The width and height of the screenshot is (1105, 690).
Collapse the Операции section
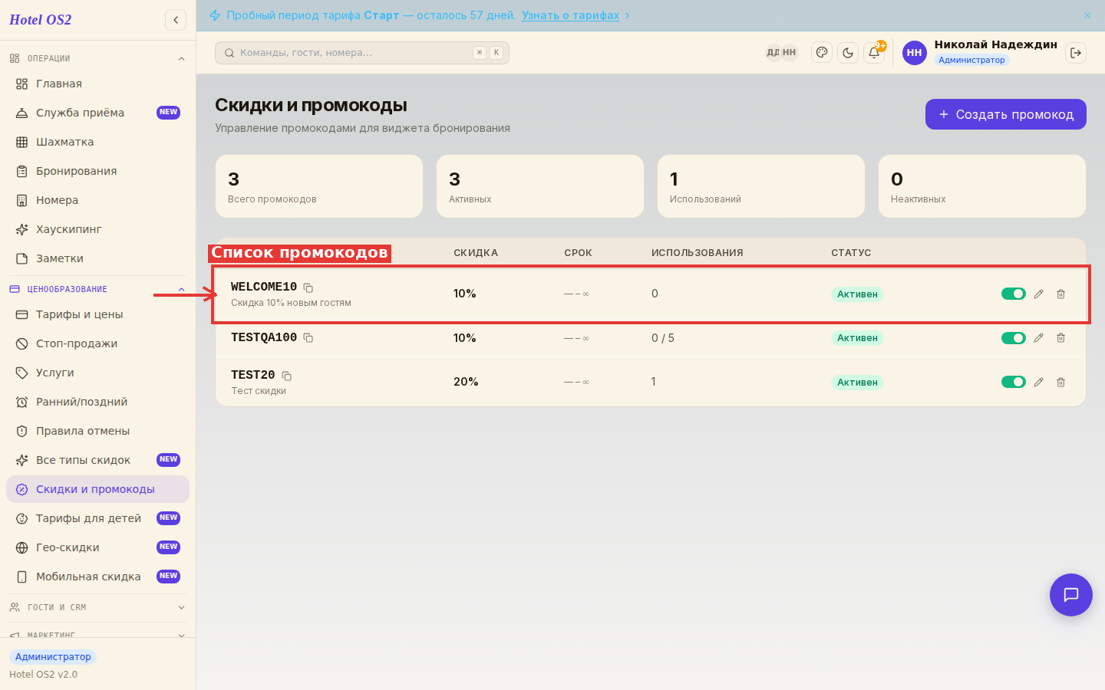click(181, 59)
